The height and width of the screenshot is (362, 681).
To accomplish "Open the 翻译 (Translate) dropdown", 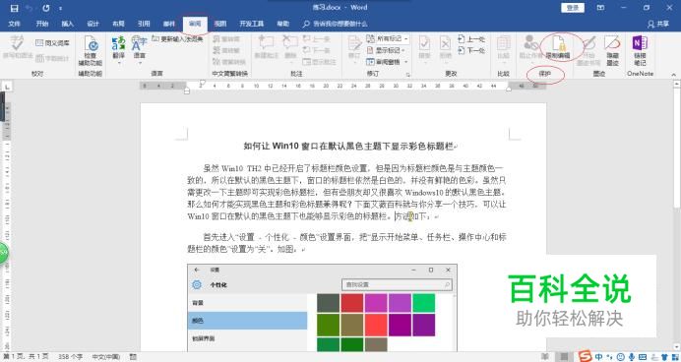I will coord(118,49).
